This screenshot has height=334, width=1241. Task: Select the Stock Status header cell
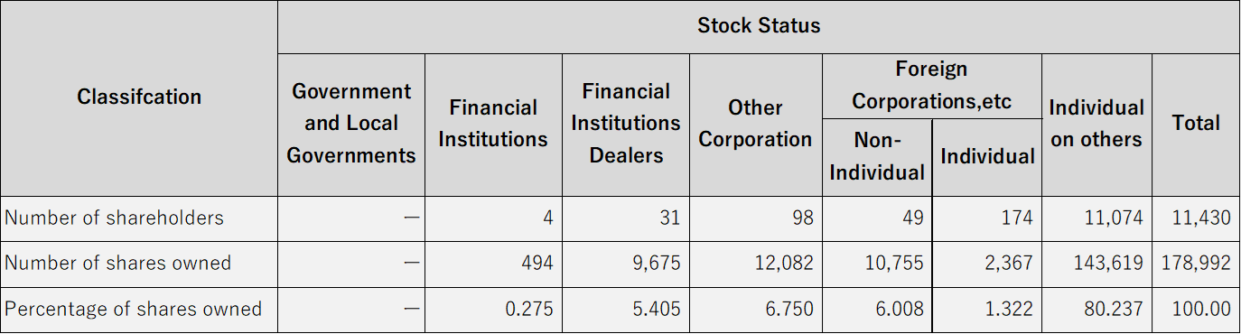click(759, 26)
